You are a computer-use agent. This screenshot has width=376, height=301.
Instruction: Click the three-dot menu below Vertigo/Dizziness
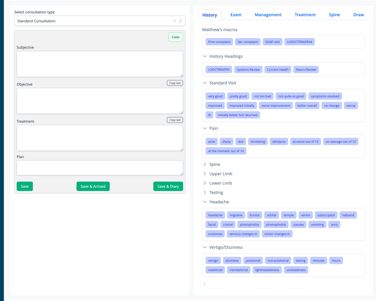tap(204, 284)
